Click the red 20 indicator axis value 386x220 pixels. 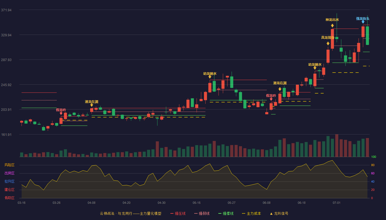pyautogui.click(x=373, y=190)
